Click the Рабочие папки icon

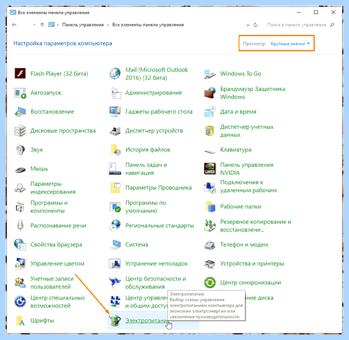point(211,207)
